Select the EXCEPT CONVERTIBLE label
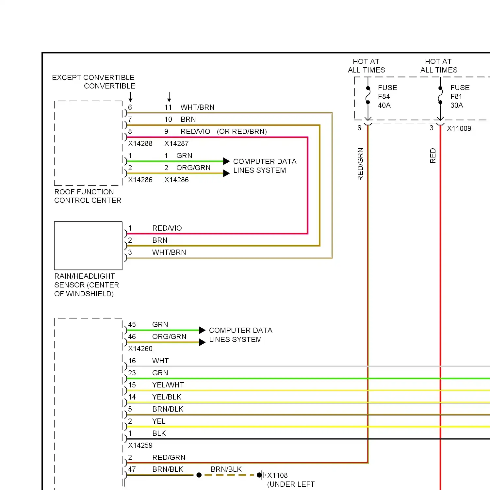 pos(93,77)
